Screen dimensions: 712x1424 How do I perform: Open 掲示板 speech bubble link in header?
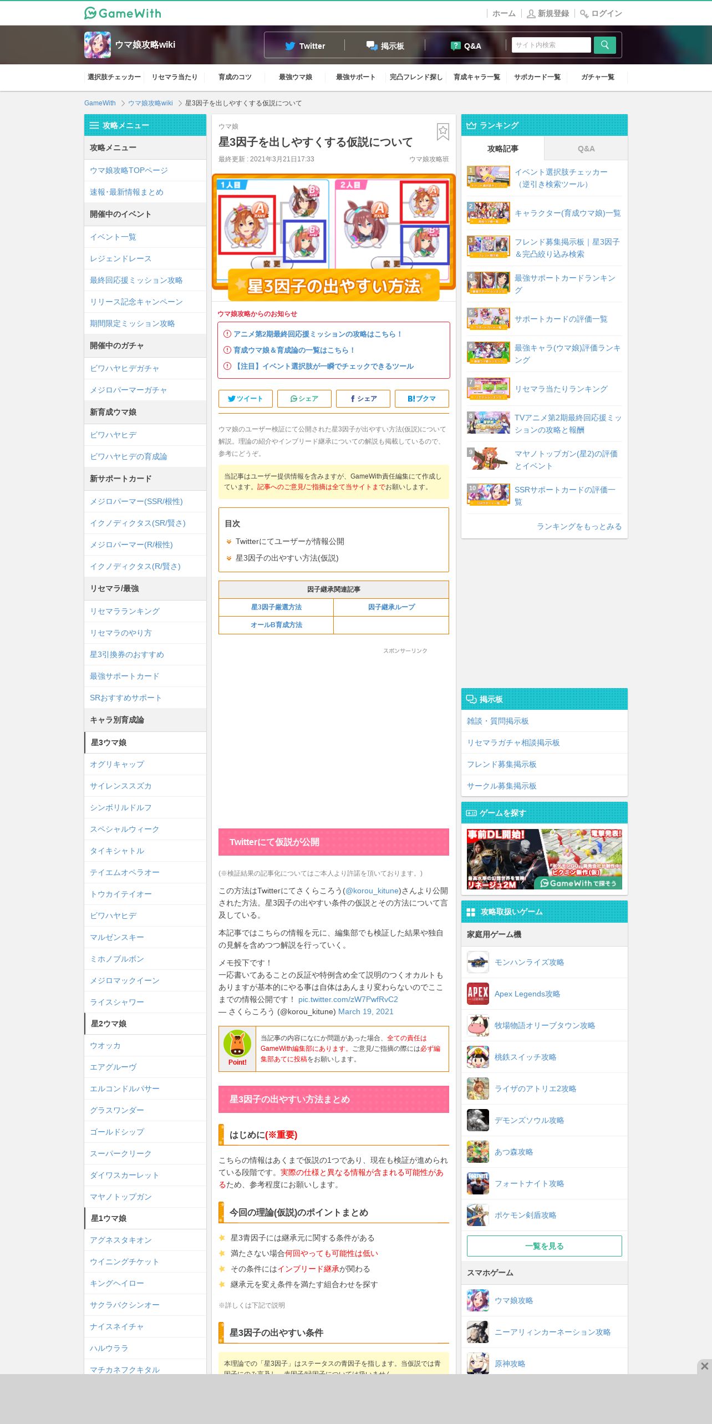pyautogui.click(x=385, y=46)
